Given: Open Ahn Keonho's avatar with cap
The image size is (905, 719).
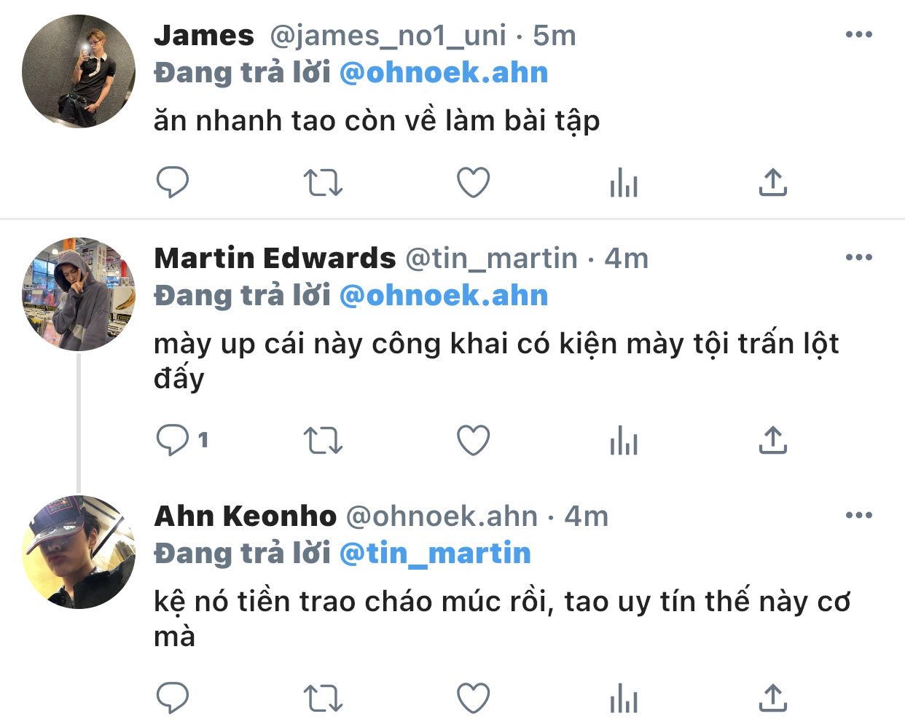Looking at the screenshot, I should (x=79, y=552).
